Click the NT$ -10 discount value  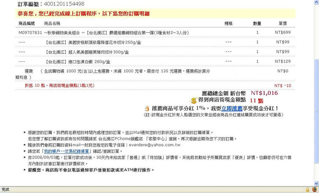[283, 86]
